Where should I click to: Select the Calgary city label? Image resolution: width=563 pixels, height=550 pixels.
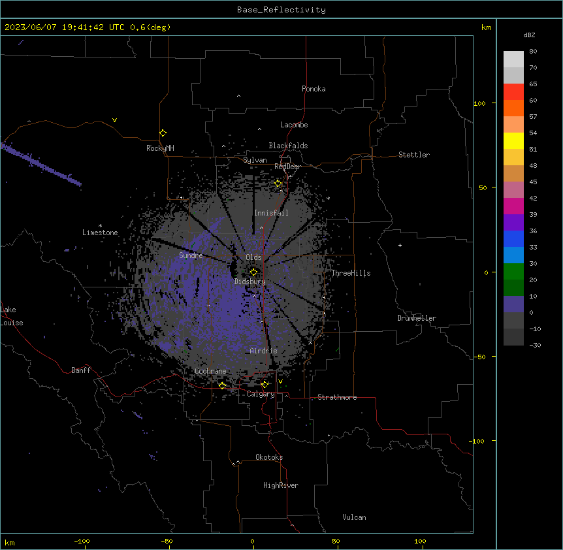(261, 394)
